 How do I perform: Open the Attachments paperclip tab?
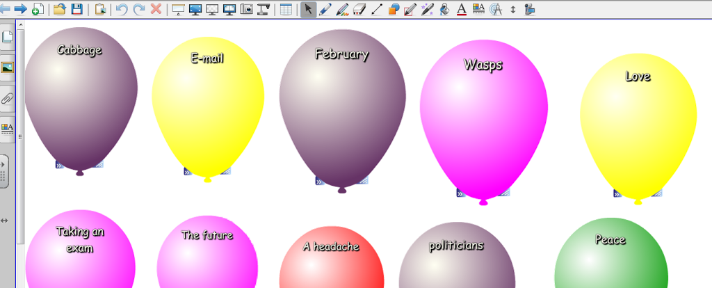coord(7,98)
